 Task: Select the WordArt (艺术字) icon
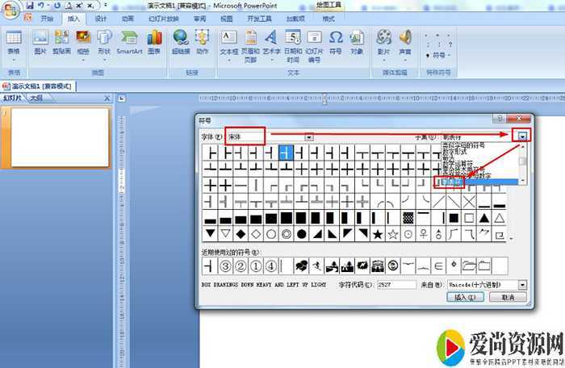pos(271,40)
